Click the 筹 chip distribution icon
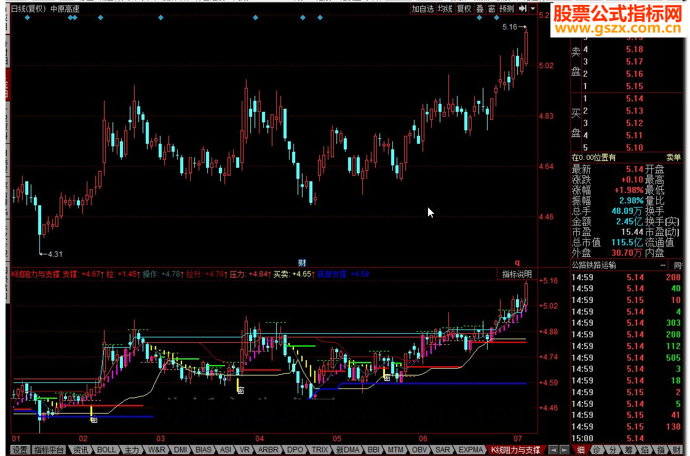 [629, 450]
